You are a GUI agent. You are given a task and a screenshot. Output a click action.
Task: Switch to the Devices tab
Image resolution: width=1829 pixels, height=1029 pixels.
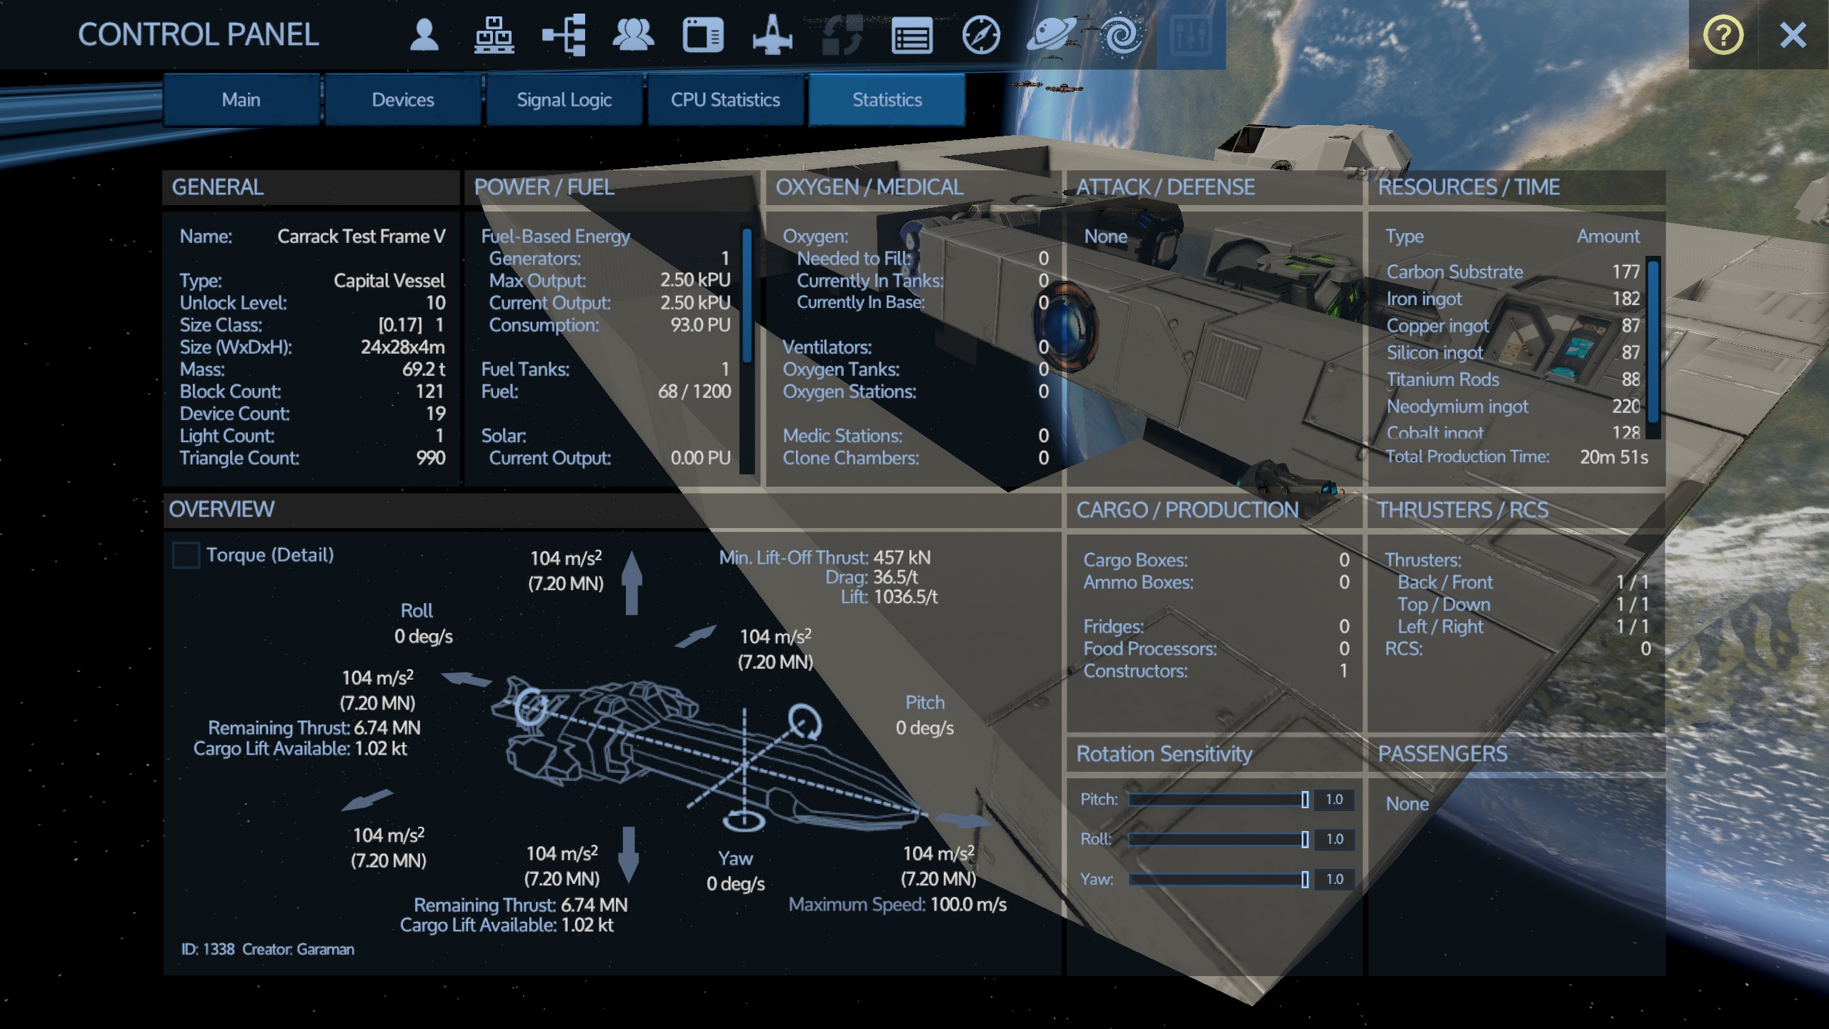tap(403, 99)
